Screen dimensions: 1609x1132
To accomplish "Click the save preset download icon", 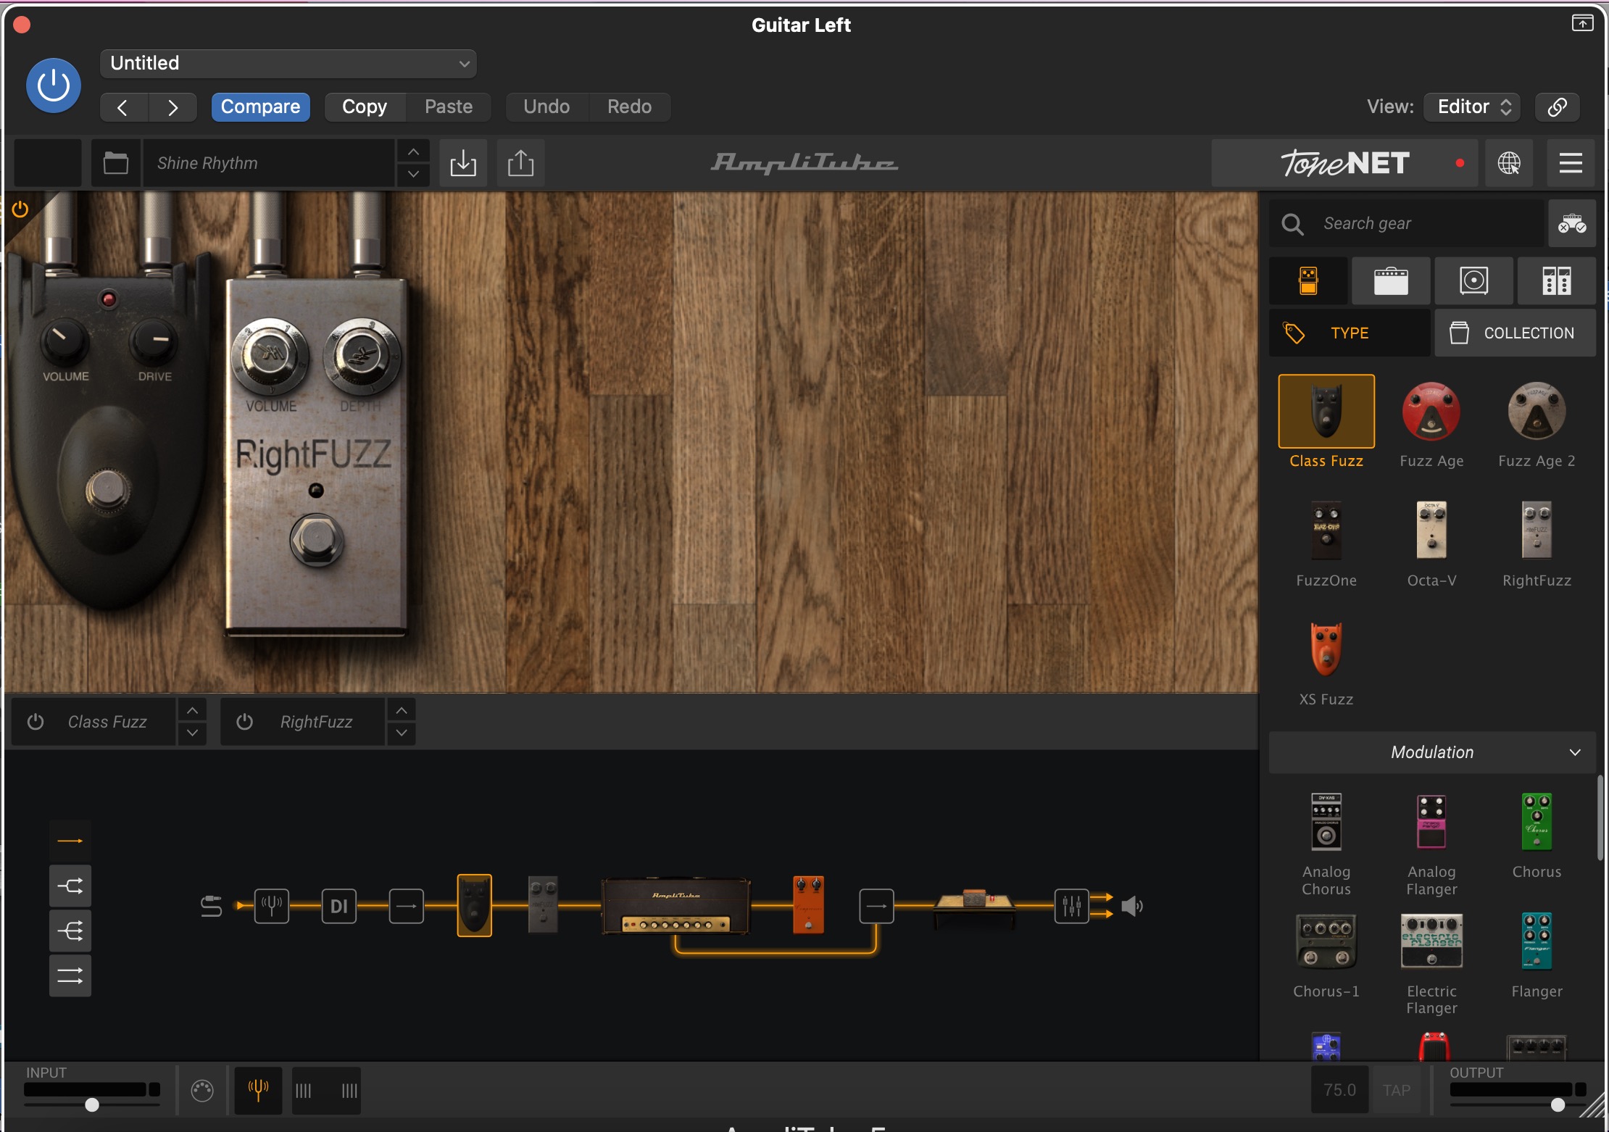I will (463, 163).
